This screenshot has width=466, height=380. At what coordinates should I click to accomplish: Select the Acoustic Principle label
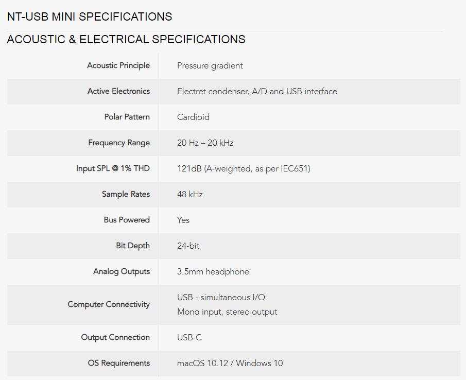point(118,65)
